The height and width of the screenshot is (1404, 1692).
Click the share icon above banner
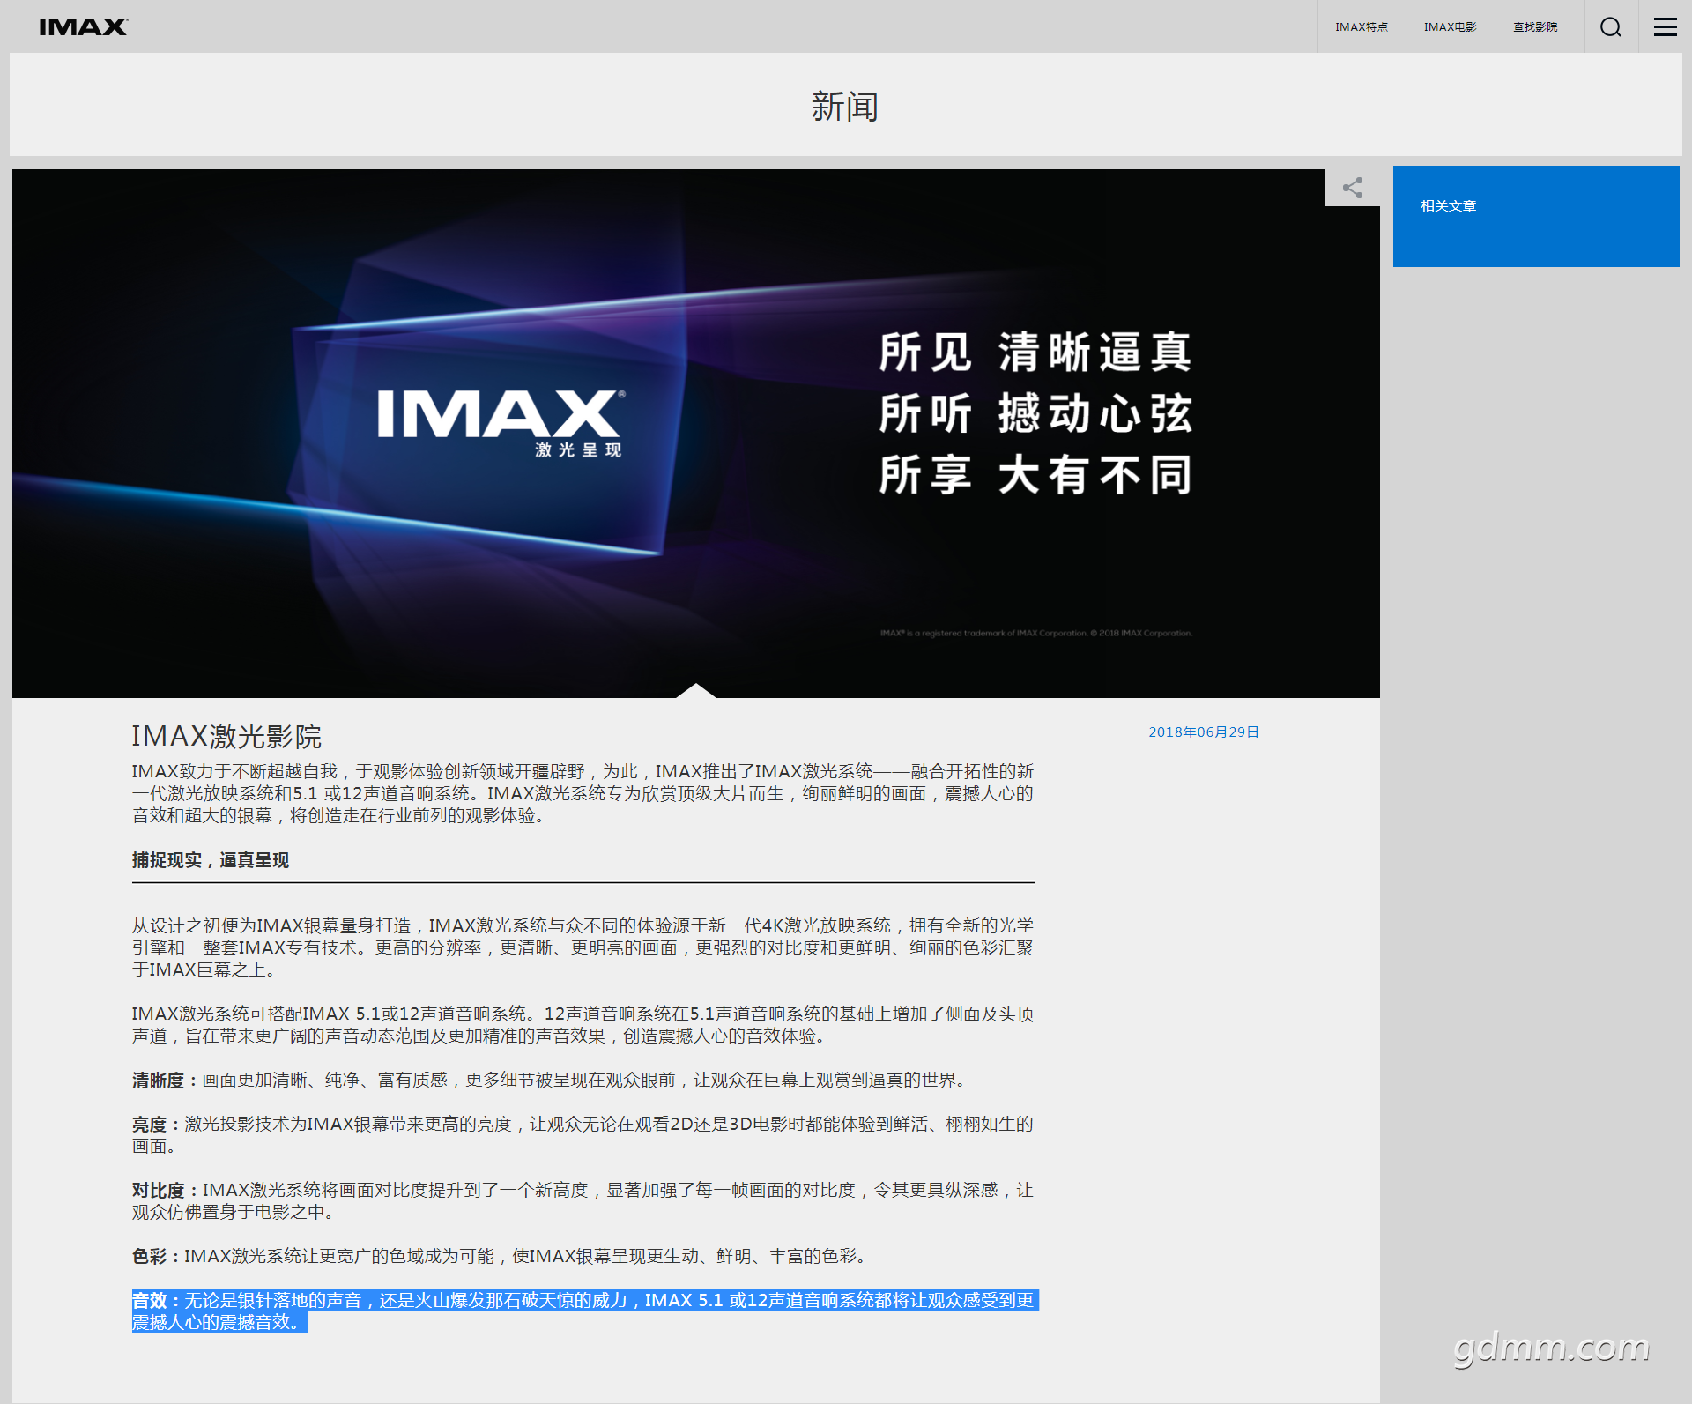tap(1352, 188)
